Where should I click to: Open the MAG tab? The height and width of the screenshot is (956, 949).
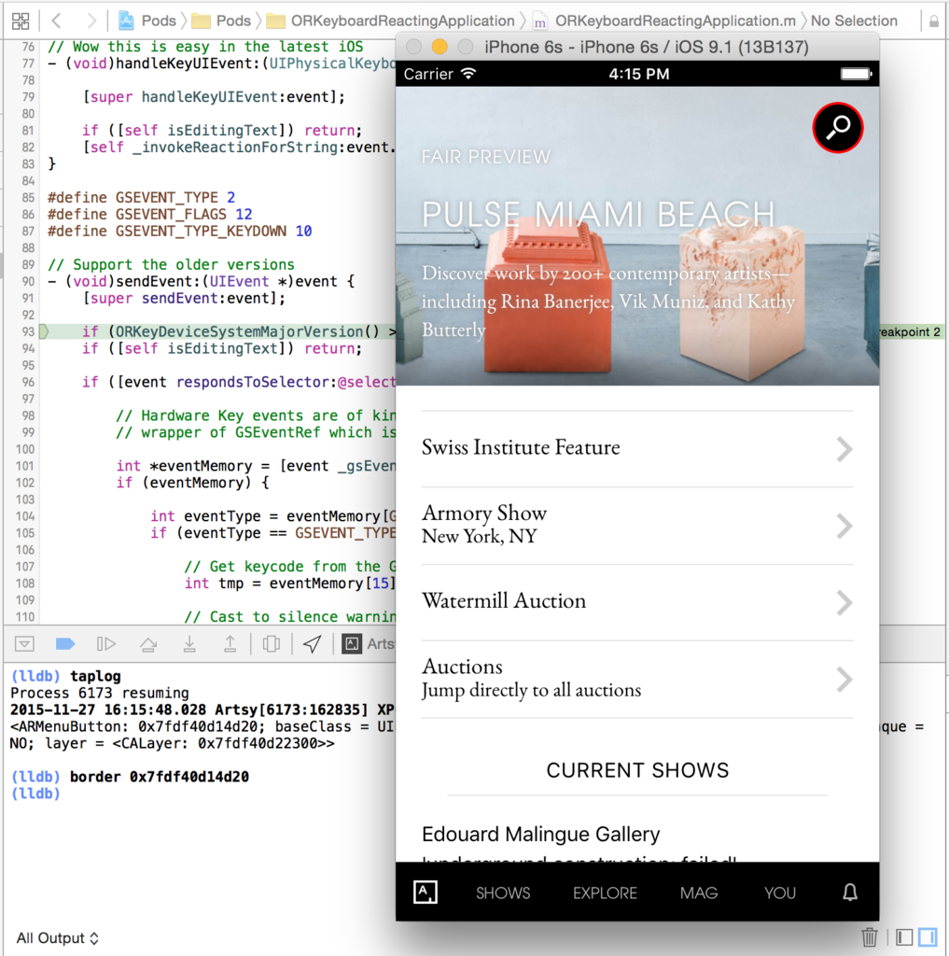point(699,893)
